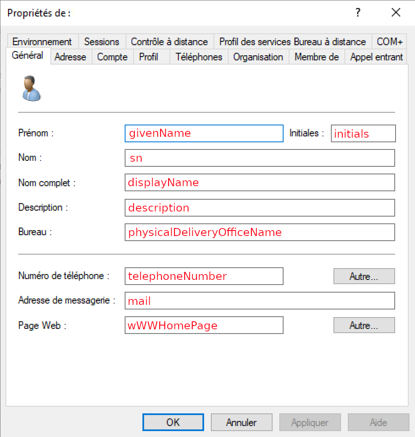Open the Organisation tab
Screen dimensions: 415x437
coord(258,57)
